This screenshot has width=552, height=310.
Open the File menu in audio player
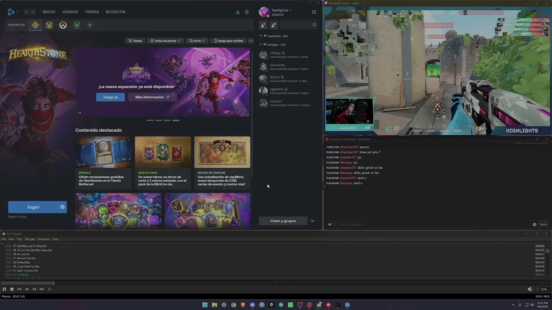4,239
